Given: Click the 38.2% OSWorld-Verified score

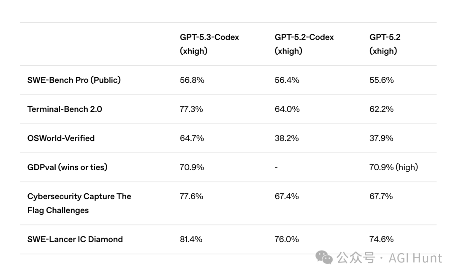Looking at the screenshot, I should pos(287,138).
